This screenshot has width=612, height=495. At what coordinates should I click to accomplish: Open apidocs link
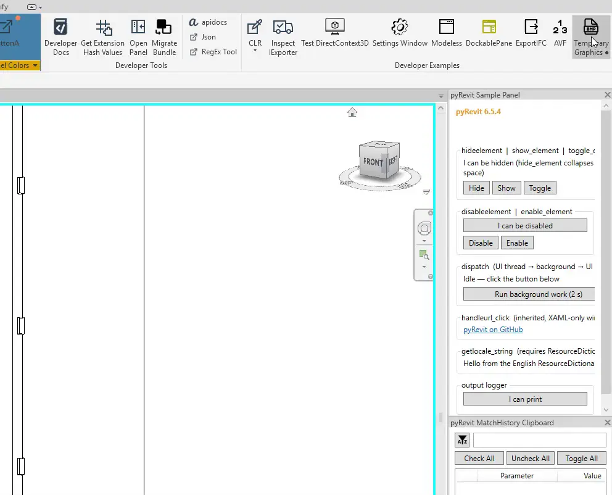click(209, 22)
